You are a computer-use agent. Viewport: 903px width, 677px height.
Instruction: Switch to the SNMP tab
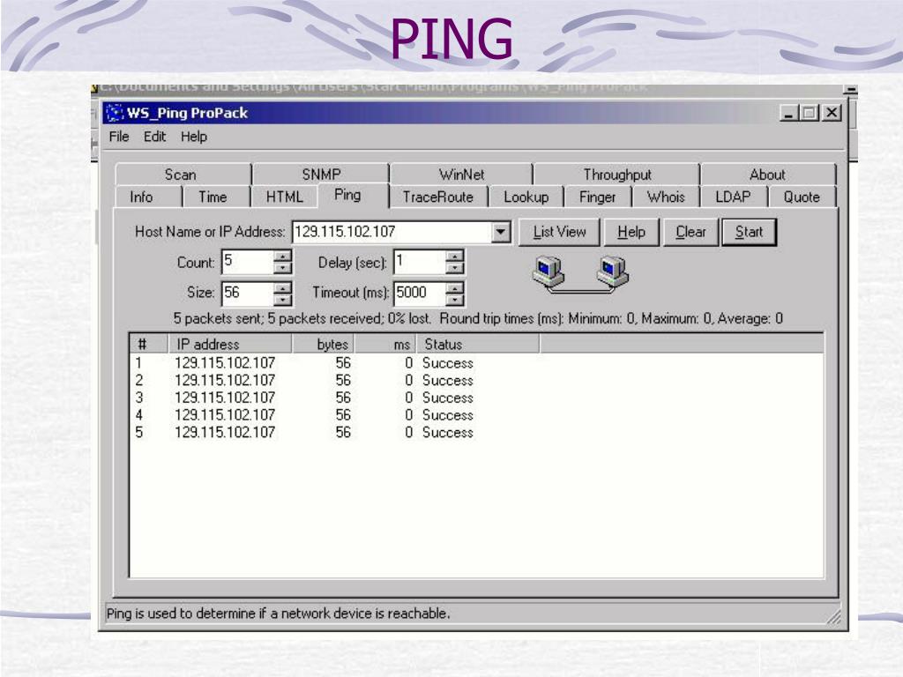pos(321,175)
